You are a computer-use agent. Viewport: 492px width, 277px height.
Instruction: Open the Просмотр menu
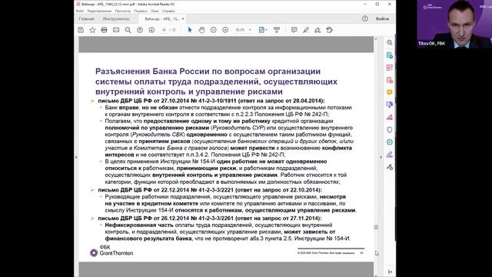[x=123, y=11]
